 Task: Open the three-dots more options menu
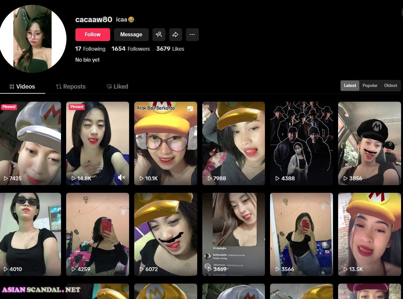[192, 35]
